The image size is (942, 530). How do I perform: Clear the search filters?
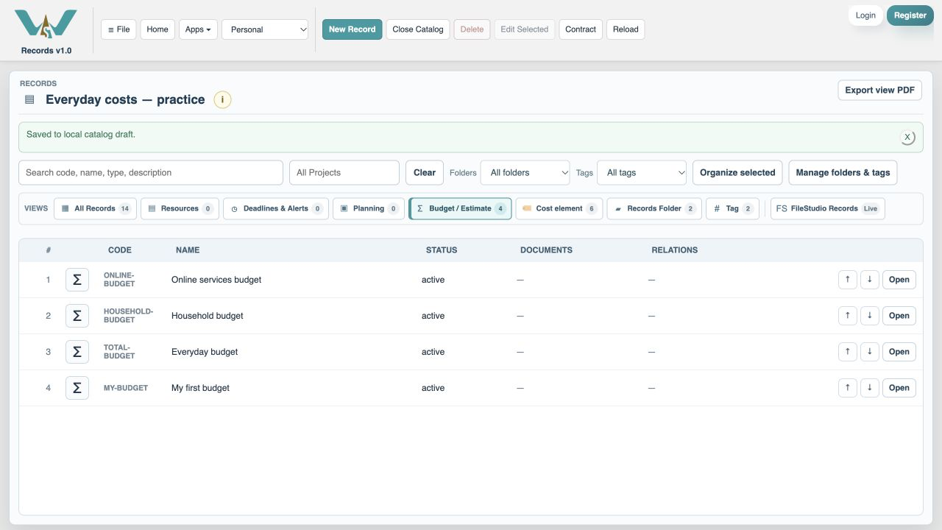click(425, 173)
